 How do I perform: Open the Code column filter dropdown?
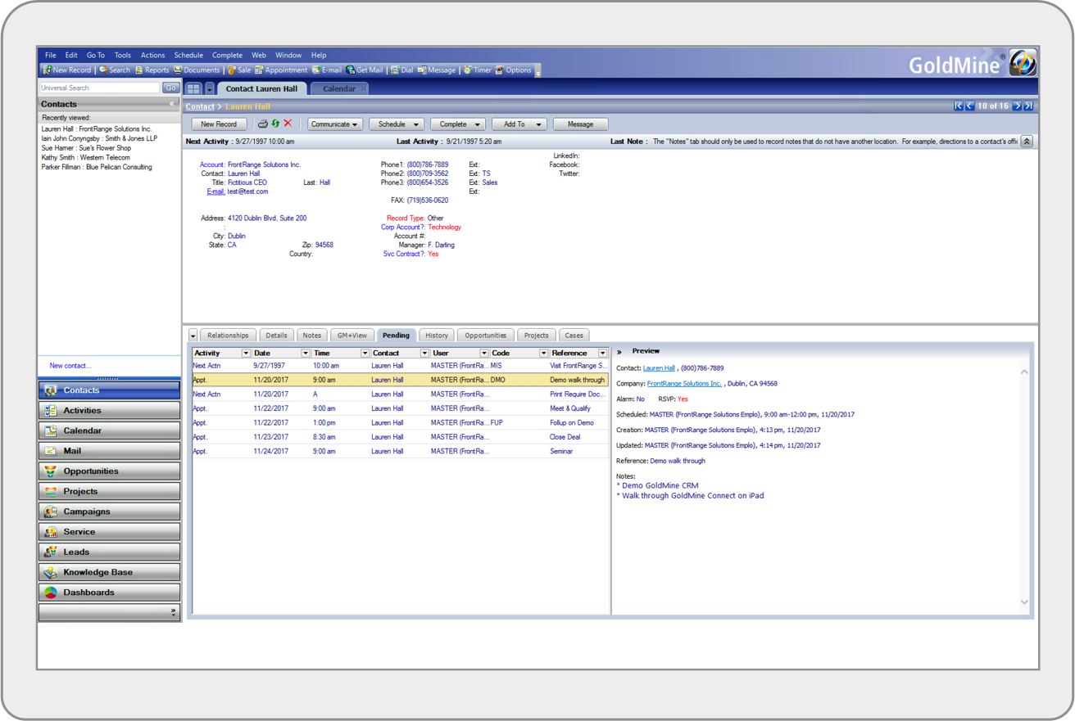542,354
